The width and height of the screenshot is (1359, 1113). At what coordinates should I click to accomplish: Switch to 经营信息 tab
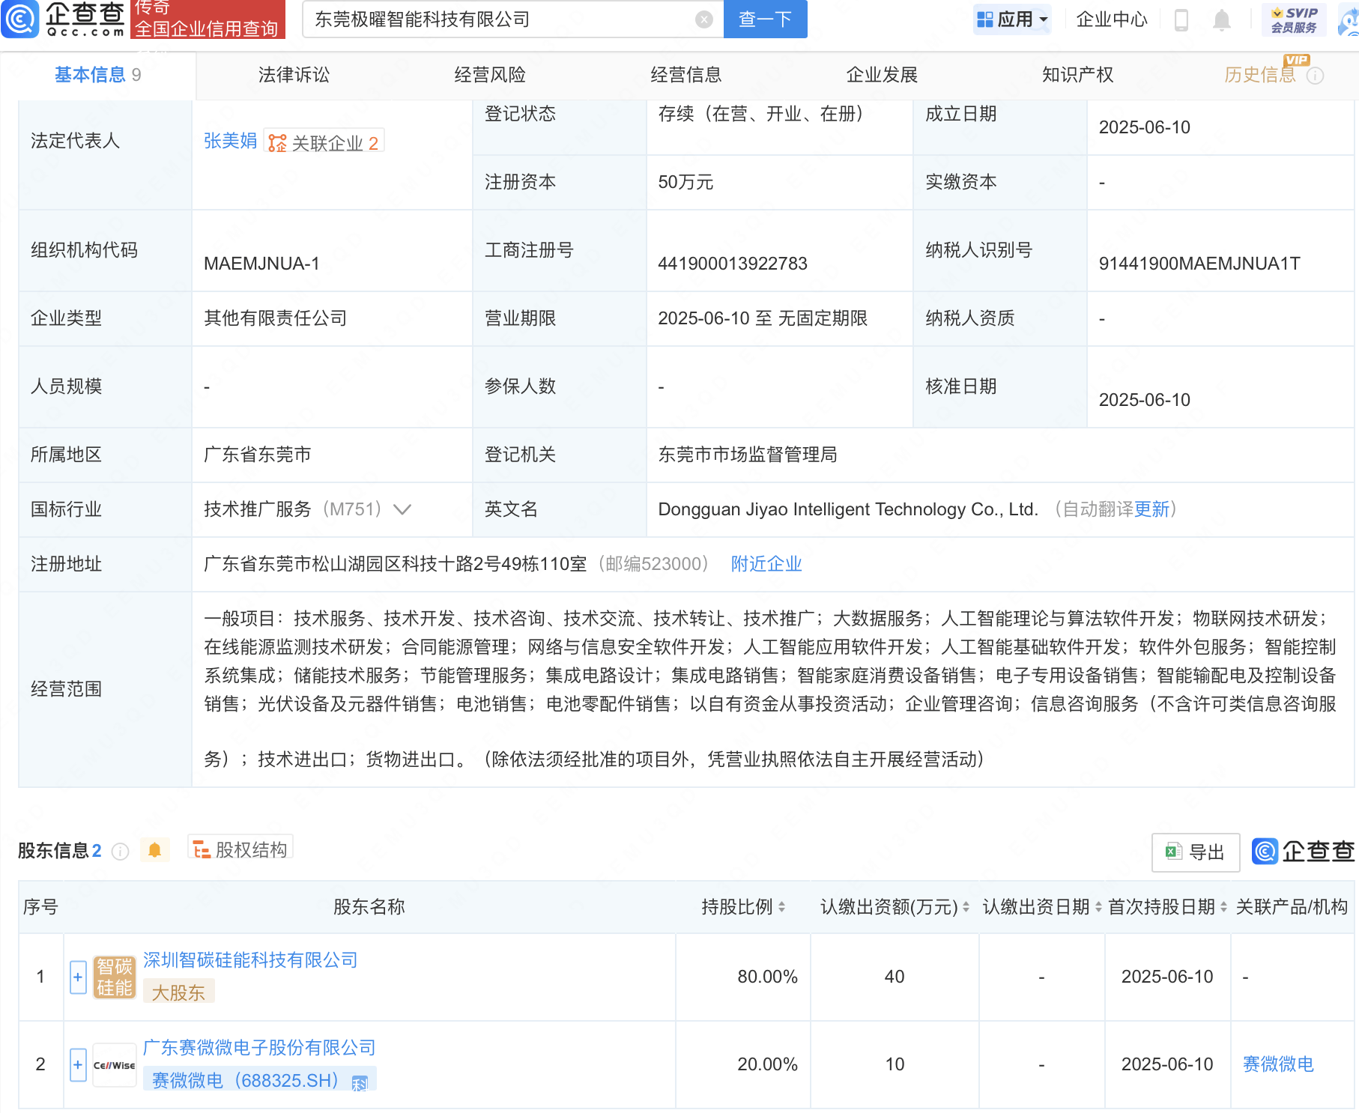[x=686, y=75]
